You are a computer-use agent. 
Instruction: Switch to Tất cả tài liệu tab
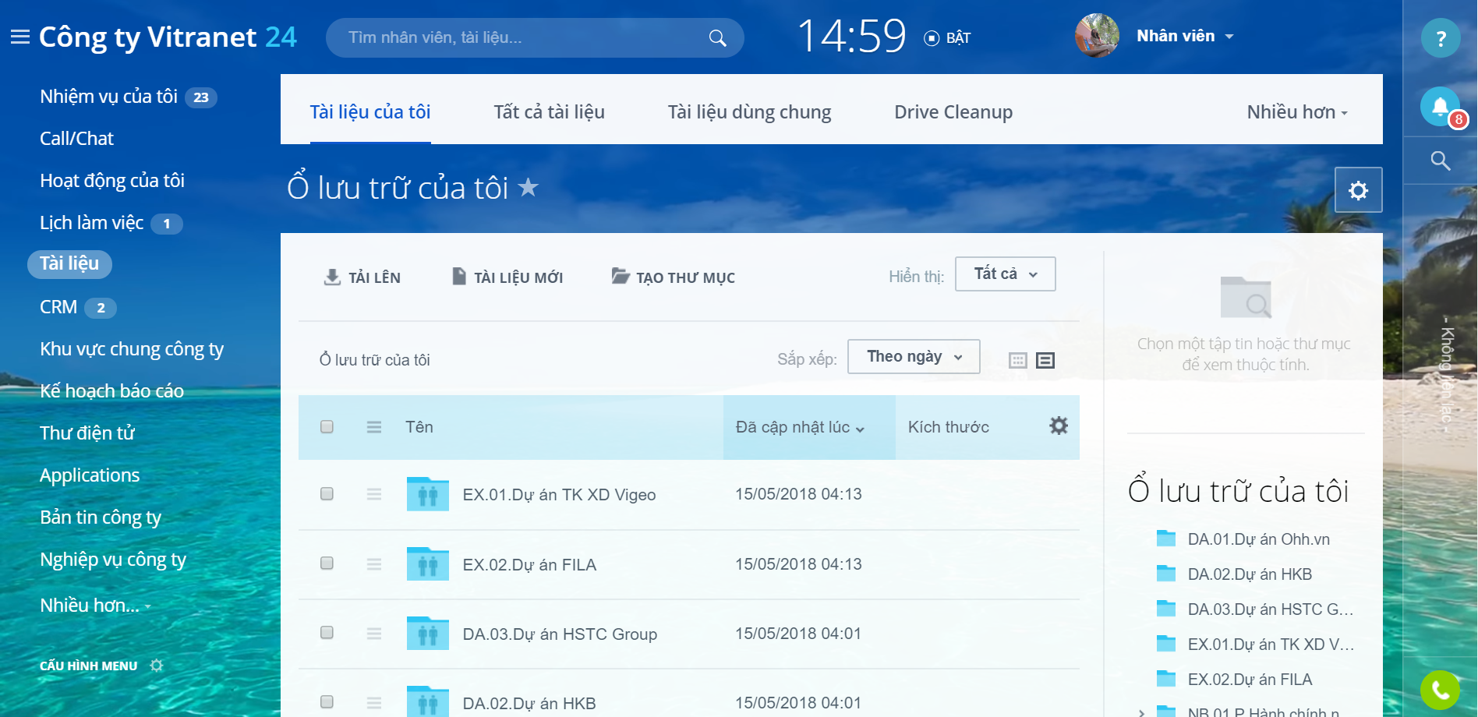click(x=549, y=112)
